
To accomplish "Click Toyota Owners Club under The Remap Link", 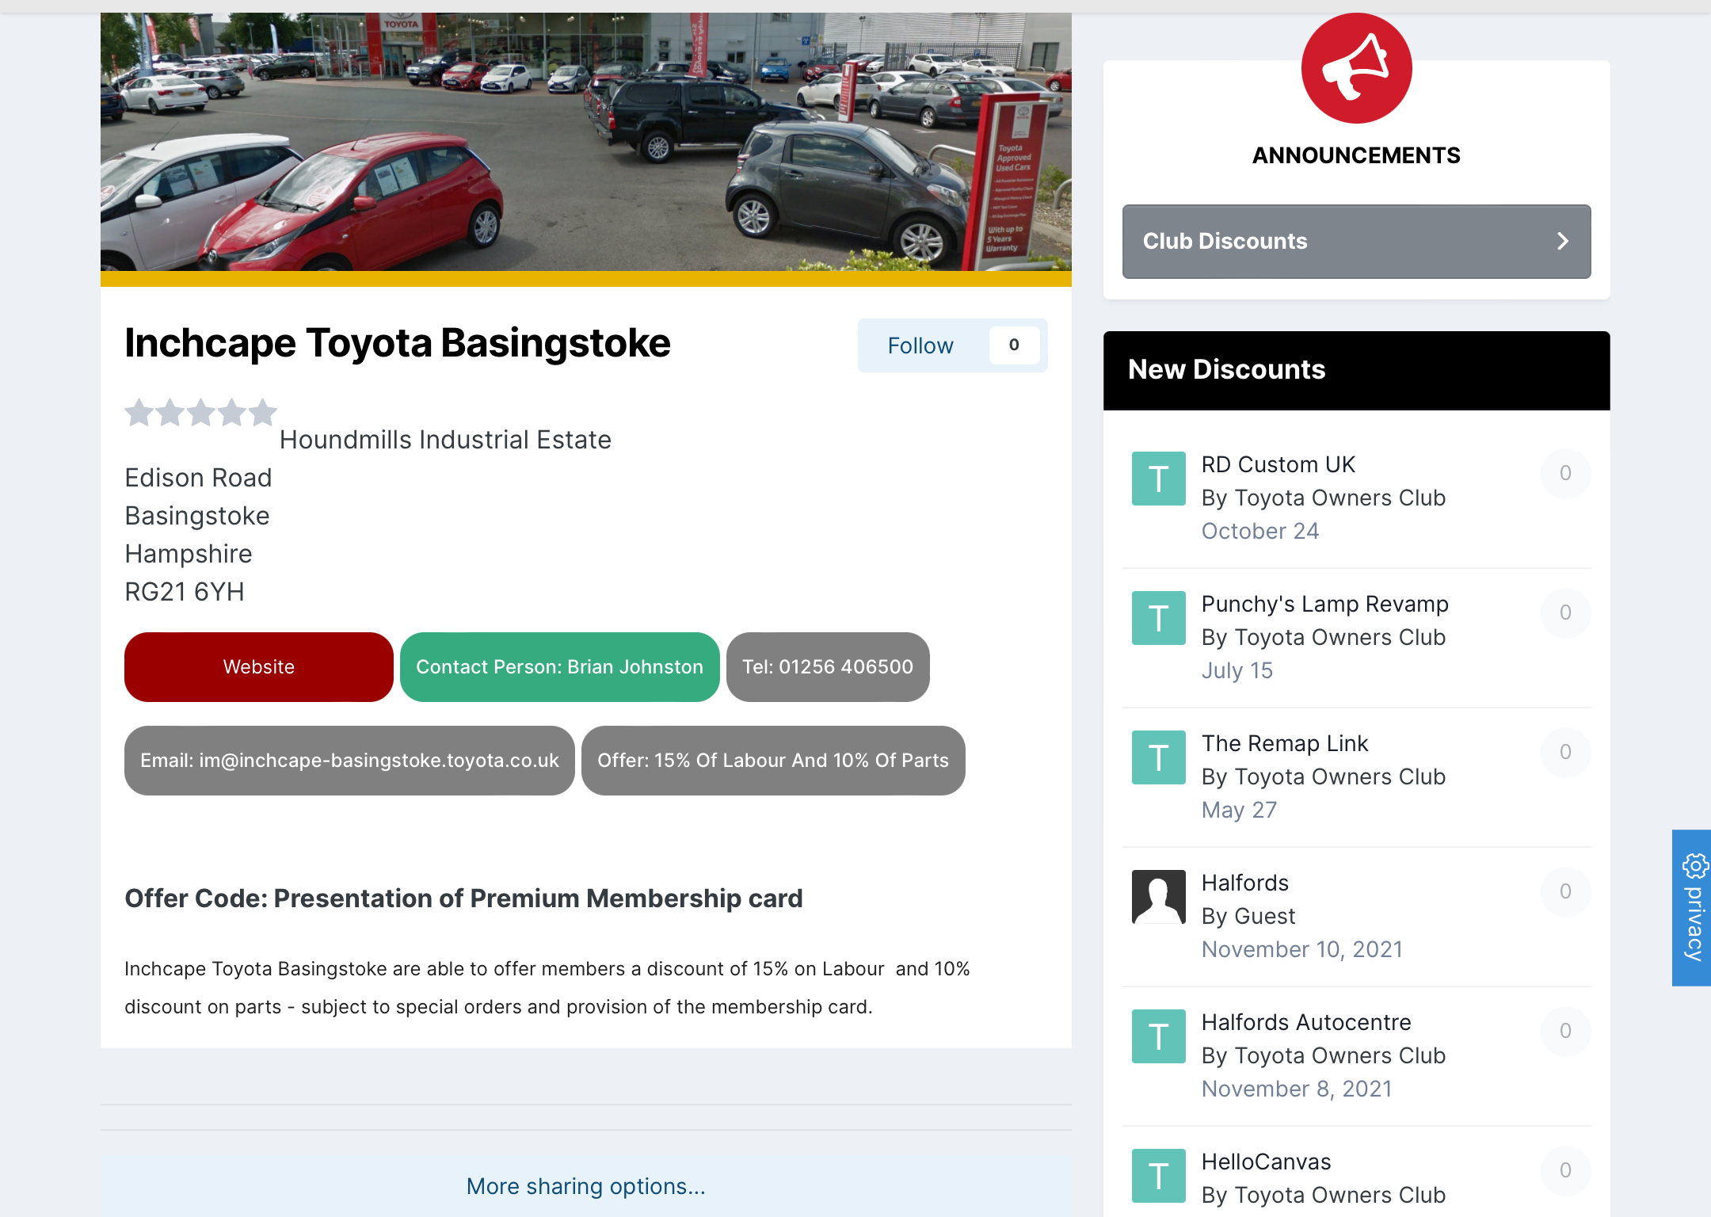I will [1340, 776].
